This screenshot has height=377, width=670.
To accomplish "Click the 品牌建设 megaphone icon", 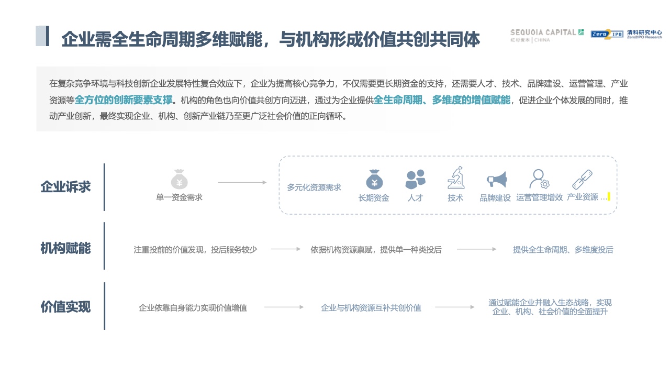I will pyautogui.click(x=496, y=180).
